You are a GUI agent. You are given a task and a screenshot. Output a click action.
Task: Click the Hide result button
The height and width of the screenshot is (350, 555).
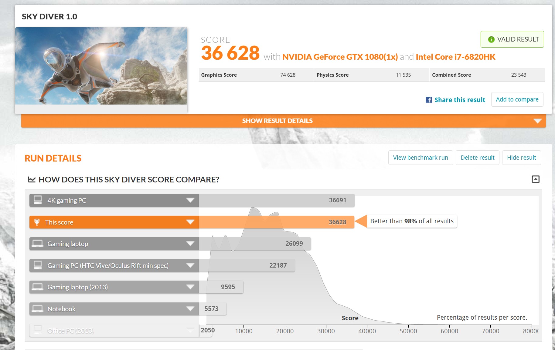point(521,158)
